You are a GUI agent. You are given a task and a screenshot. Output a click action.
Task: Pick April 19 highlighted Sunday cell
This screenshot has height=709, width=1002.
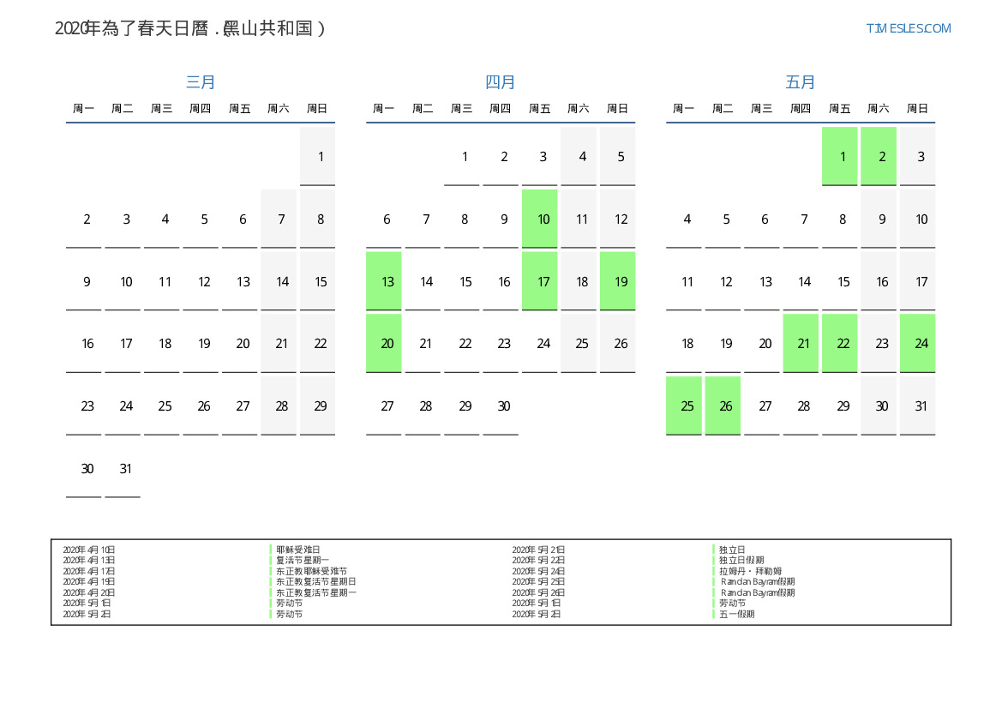pos(618,281)
